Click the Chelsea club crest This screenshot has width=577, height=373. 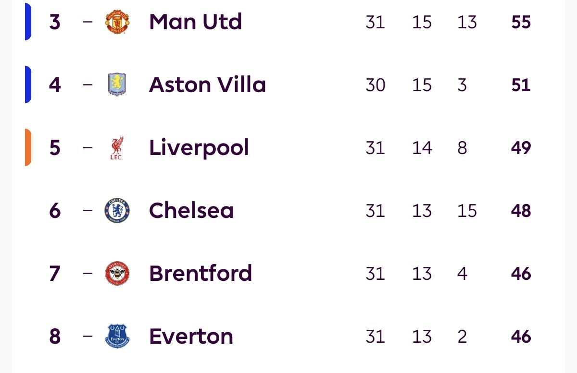pyautogui.click(x=117, y=211)
